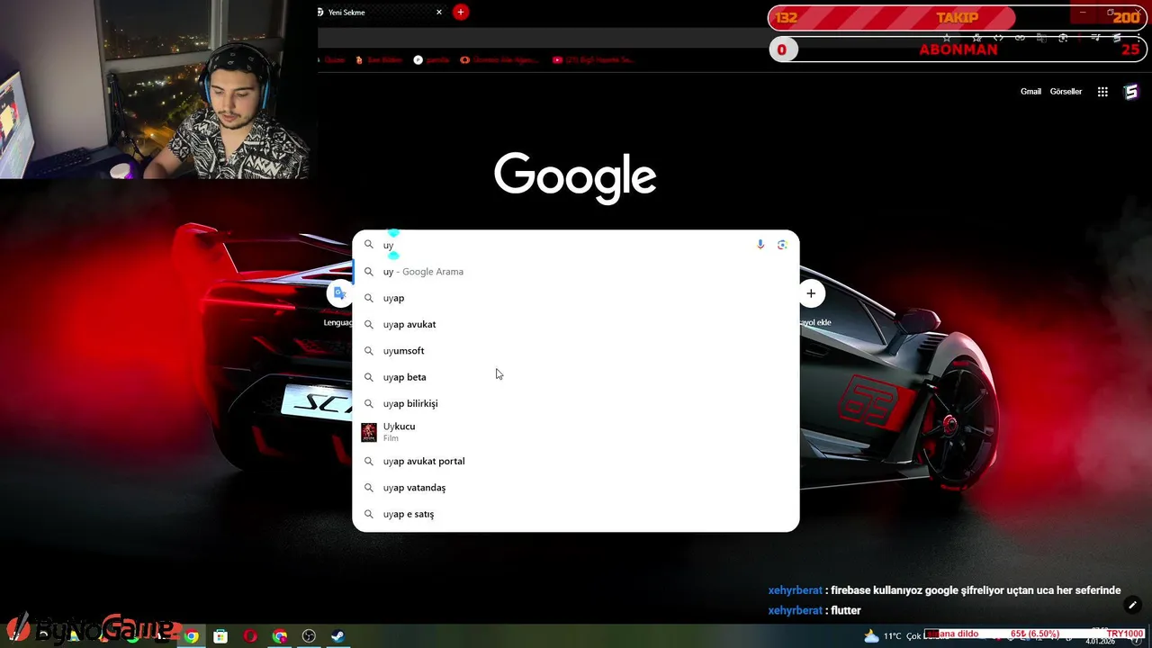This screenshot has width=1152, height=648.
Task: Select 'uy - Google Arama' suggestion
Action: [576, 272]
